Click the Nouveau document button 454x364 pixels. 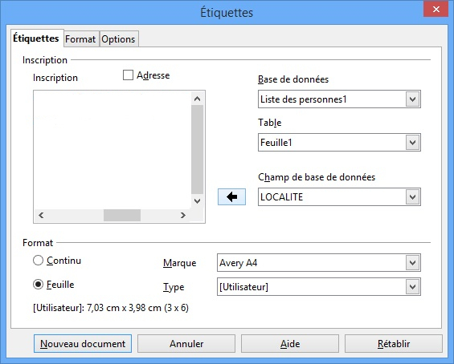point(83,344)
